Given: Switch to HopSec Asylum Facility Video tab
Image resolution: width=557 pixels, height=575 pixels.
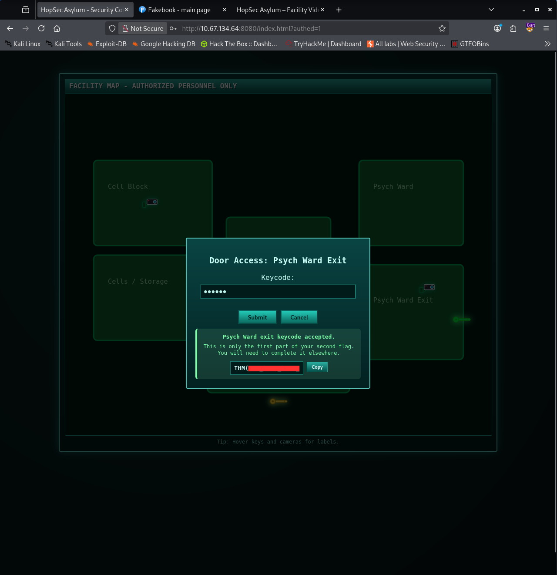Looking at the screenshot, I should click(277, 10).
